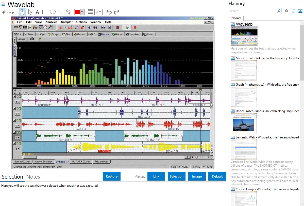Click the camera icon beside the Flamory search

click(x=286, y=11)
